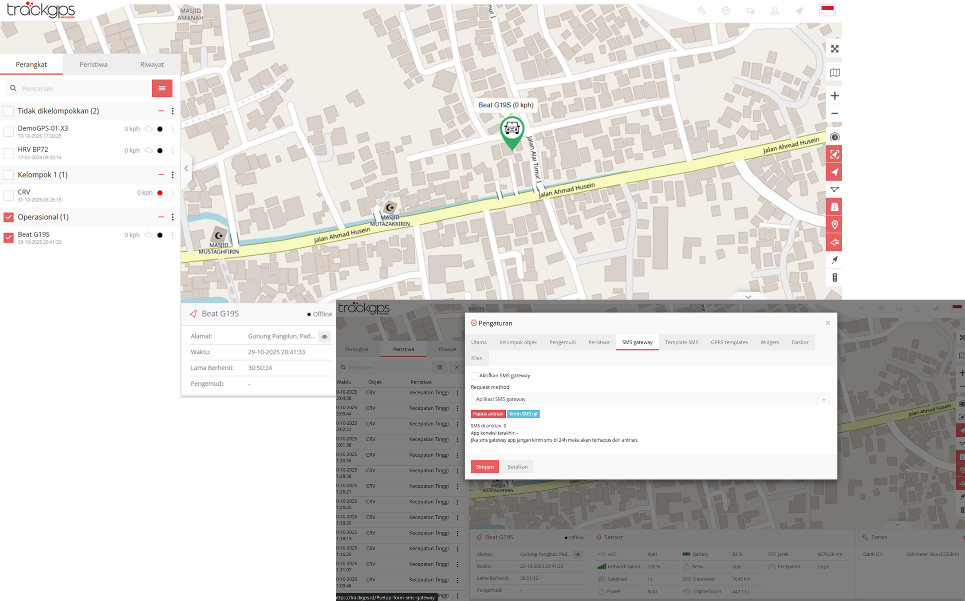
Task: Collapse the left device panel
Action: (186, 168)
